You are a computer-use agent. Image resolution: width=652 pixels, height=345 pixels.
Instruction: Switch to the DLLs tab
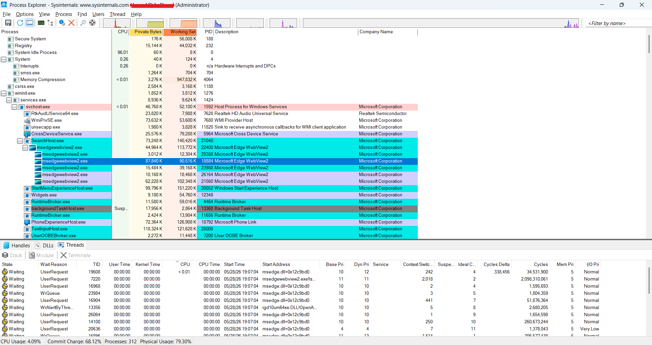(x=45, y=245)
